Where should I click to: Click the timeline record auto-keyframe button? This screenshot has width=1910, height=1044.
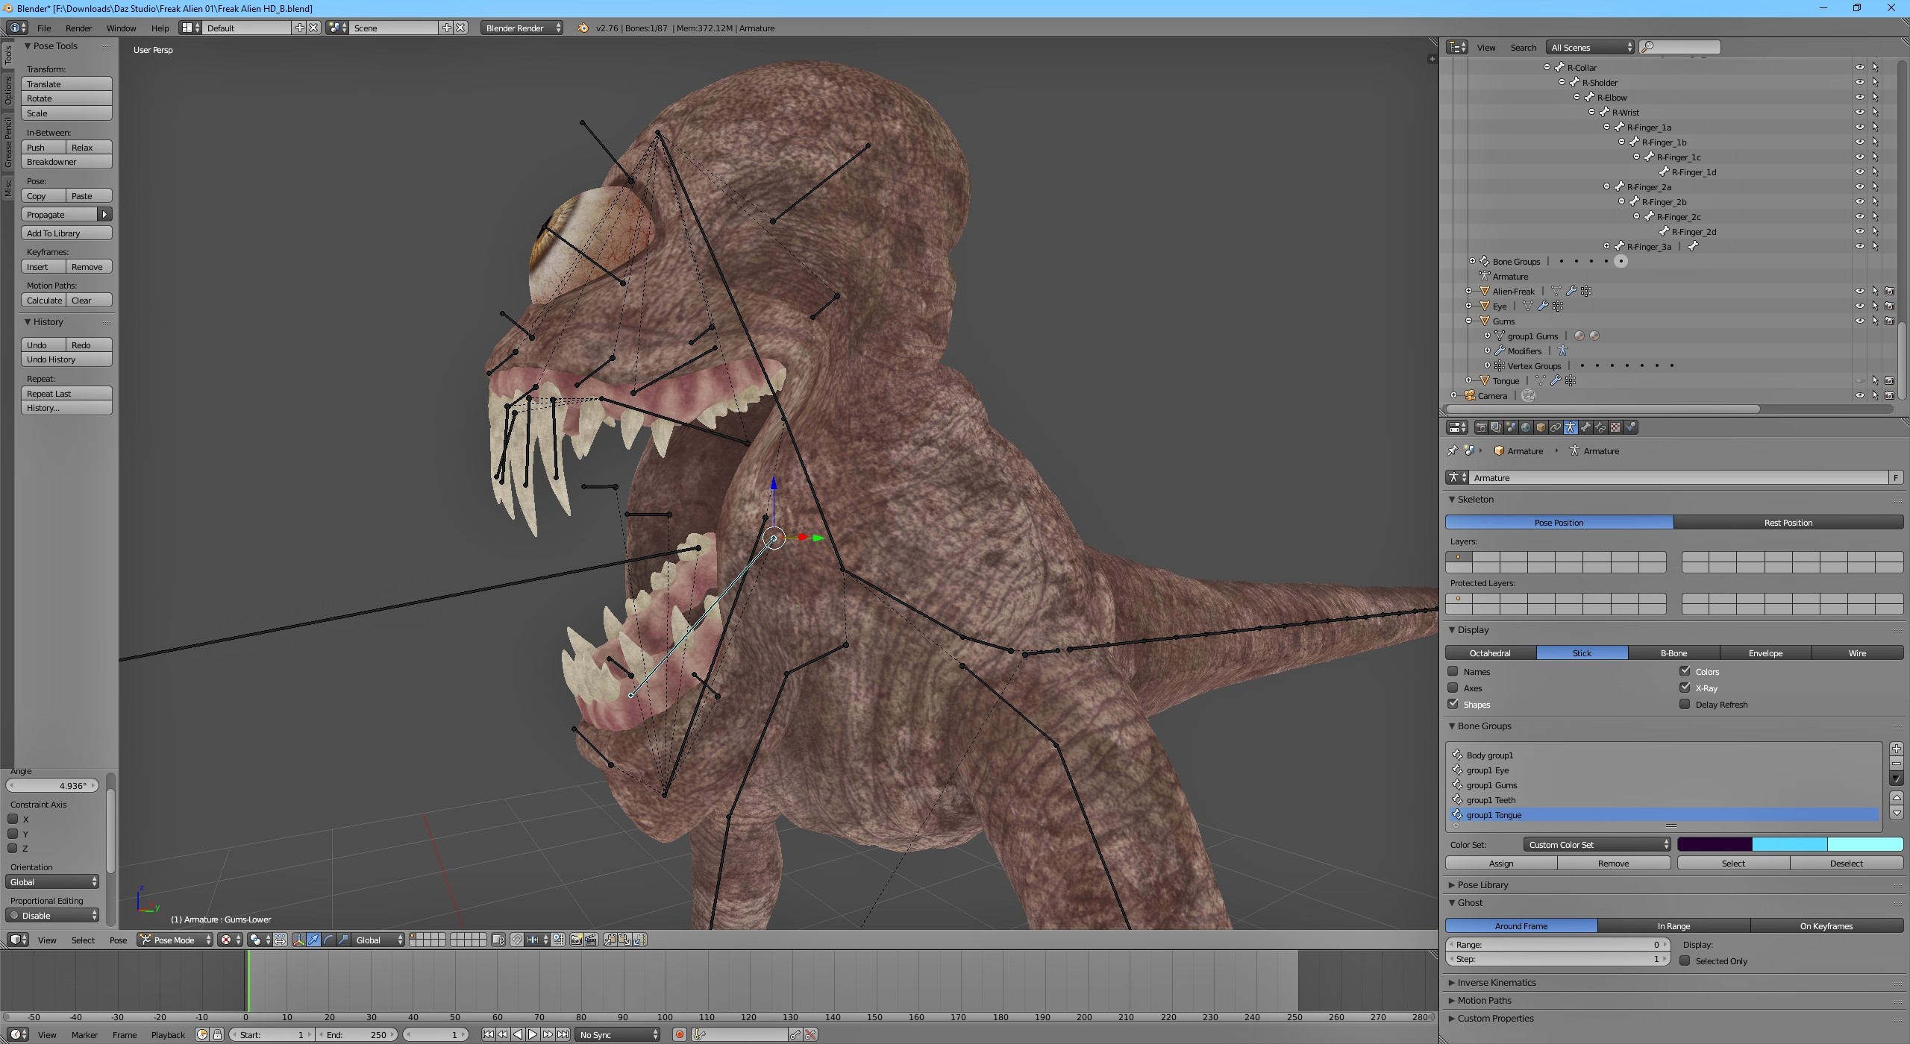(679, 1034)
